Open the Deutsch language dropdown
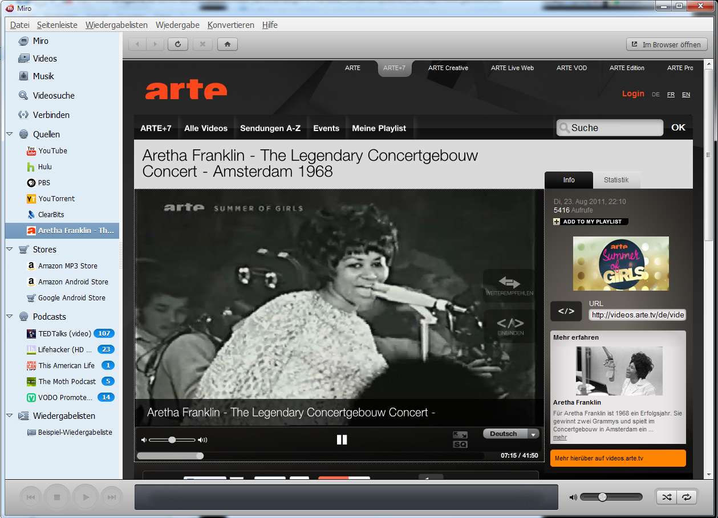This screenshot has height=518, width=718. [x=511, y=434]
